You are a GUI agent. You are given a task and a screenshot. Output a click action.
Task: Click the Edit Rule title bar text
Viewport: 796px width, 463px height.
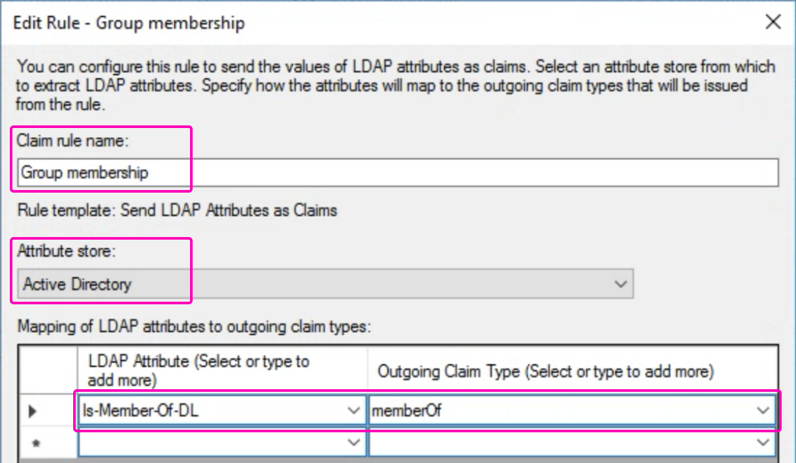click(129, 24)
